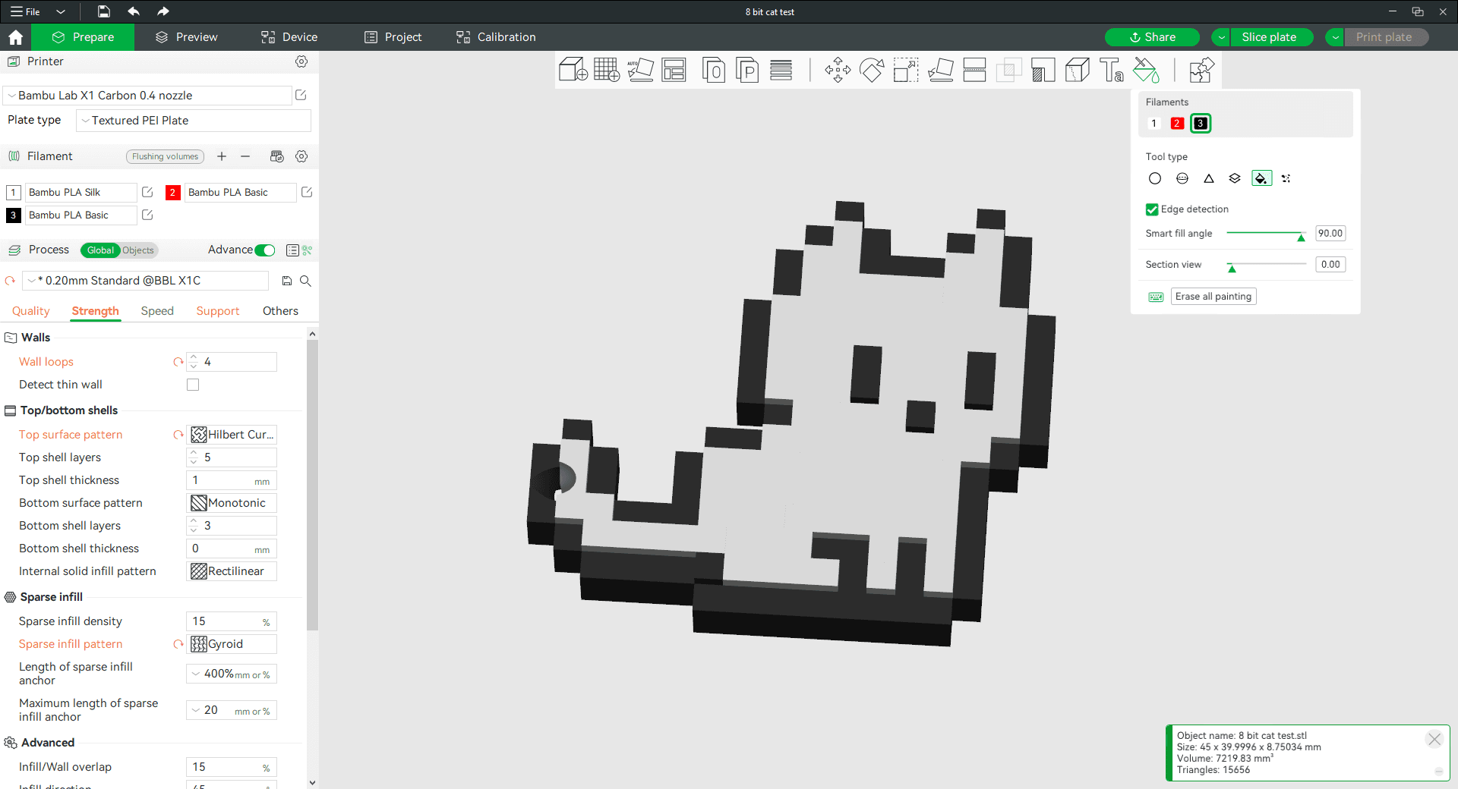Viewport: 1458px width, 789px height.
Task: Switch to the Device tab
Action: tap(289, 37)
